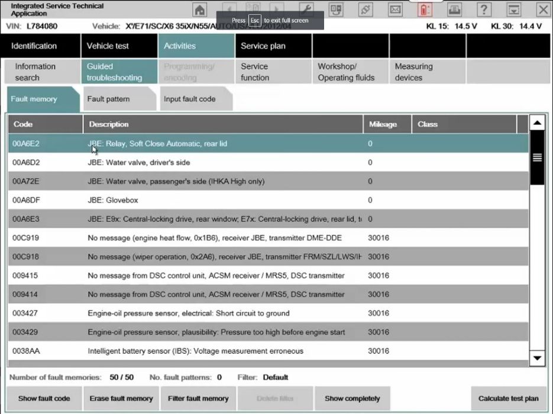
Task: Click the red battery status icon
Action: (x=425, y=9)
